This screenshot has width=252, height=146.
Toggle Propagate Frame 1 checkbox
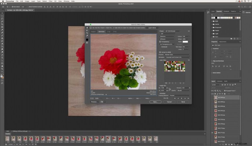coord(225,91)
